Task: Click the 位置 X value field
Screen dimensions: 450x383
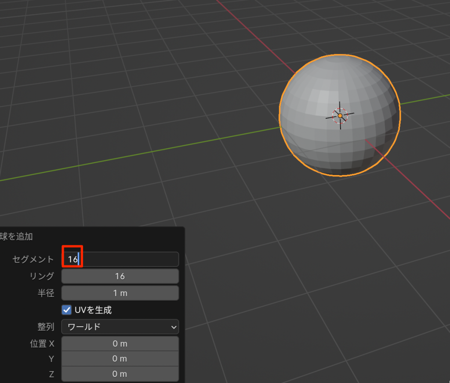Action: pos(120,343)
